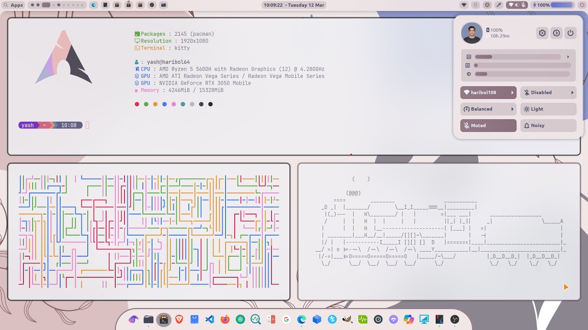The height and width of the screenshot is (330, 588).
Task: Toggle the Muted microphone button
Action: click(488, 126)
